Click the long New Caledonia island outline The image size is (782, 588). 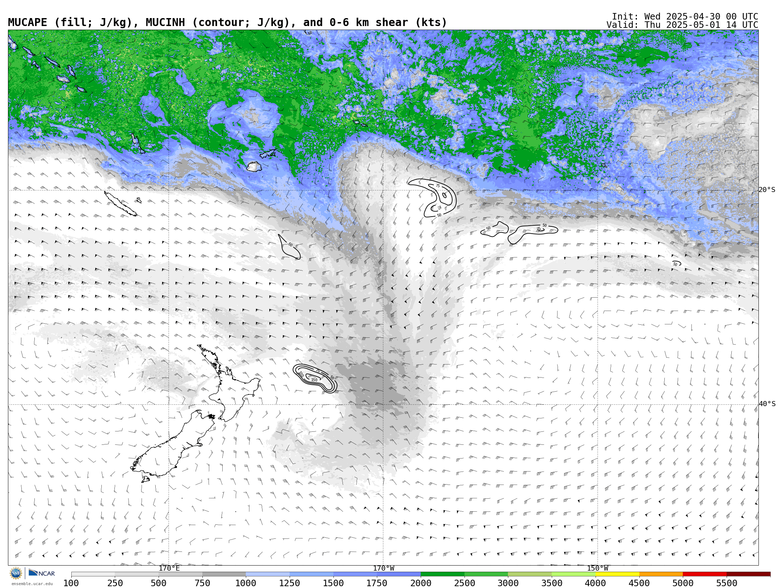121,204
